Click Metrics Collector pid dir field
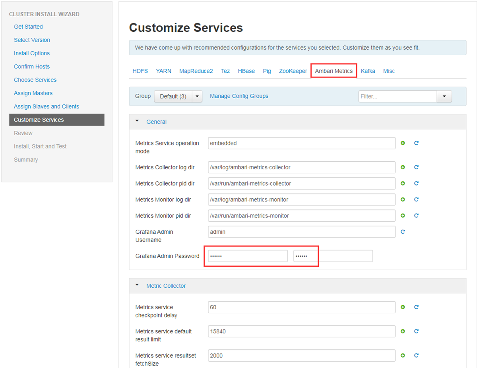 pyautogui.click(x=302, y=183)
